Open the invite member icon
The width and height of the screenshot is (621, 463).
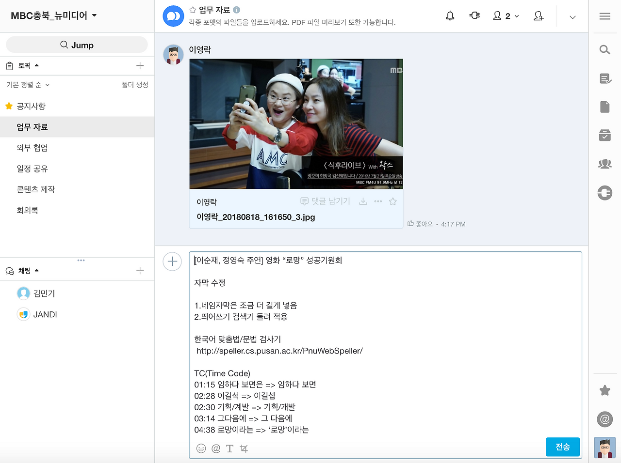(x=539, y=16)
